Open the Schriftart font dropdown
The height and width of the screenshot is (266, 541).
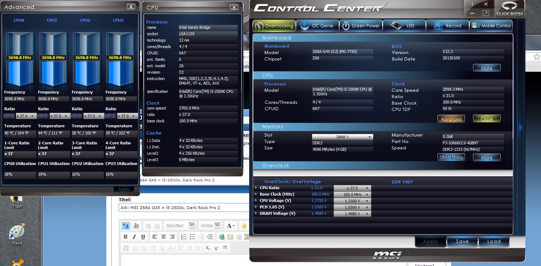coord(180,225)
